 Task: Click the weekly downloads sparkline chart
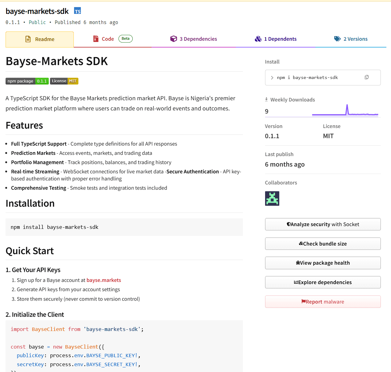pos(345,110)
